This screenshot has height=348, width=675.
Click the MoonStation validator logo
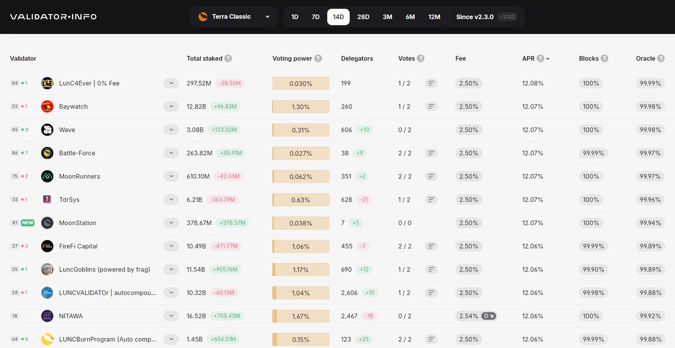pyautogui.click(x=47, y=223)
